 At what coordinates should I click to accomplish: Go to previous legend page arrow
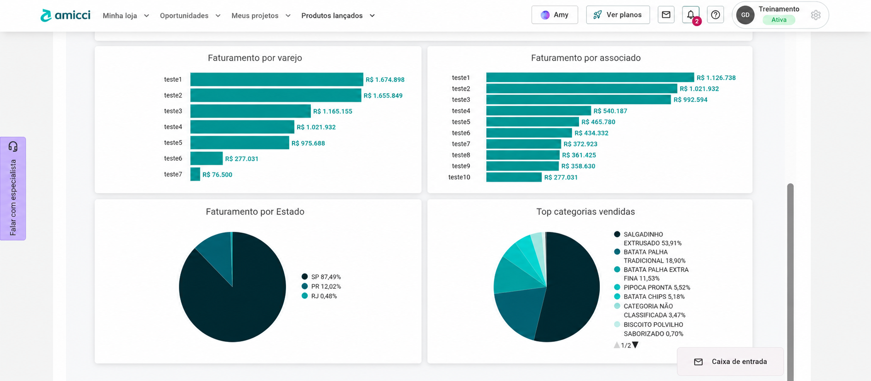click(617, 345)
